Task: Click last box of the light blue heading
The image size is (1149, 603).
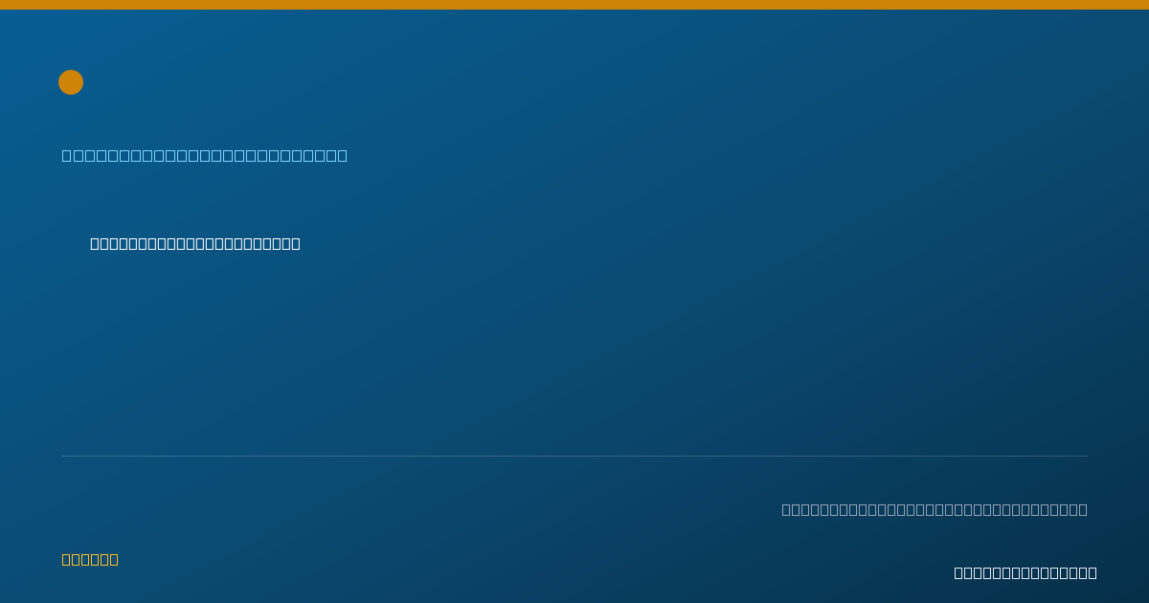Action: point(343,155)
